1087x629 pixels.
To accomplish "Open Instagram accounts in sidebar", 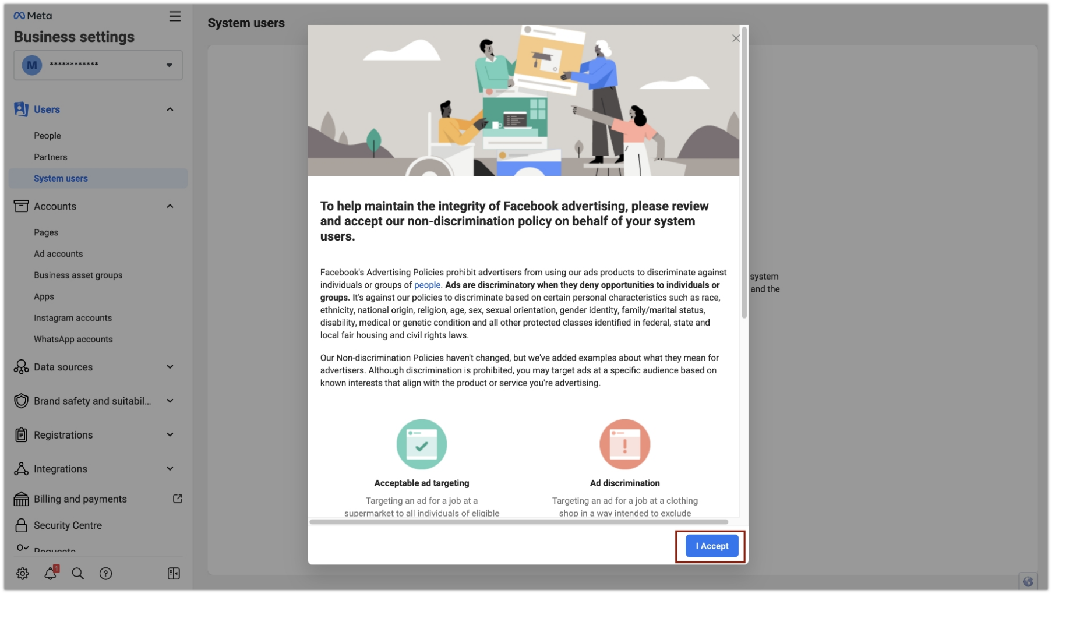I will tap(73, 318).
